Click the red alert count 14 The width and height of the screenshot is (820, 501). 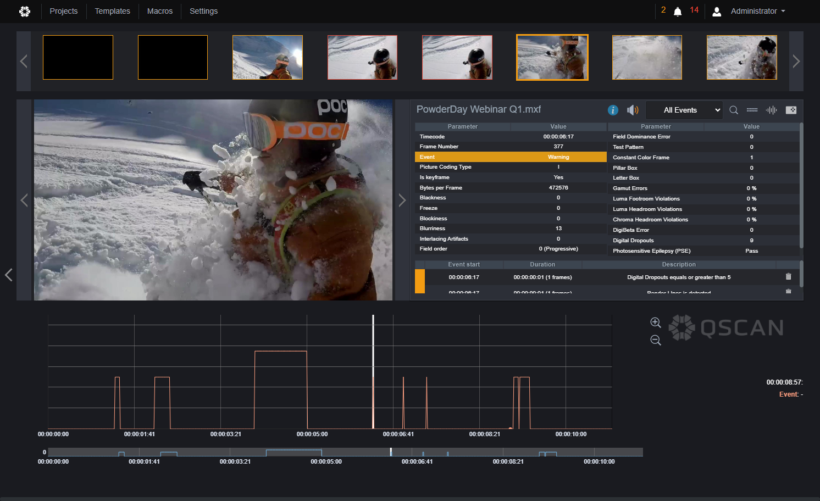click(x=694, y=10)
